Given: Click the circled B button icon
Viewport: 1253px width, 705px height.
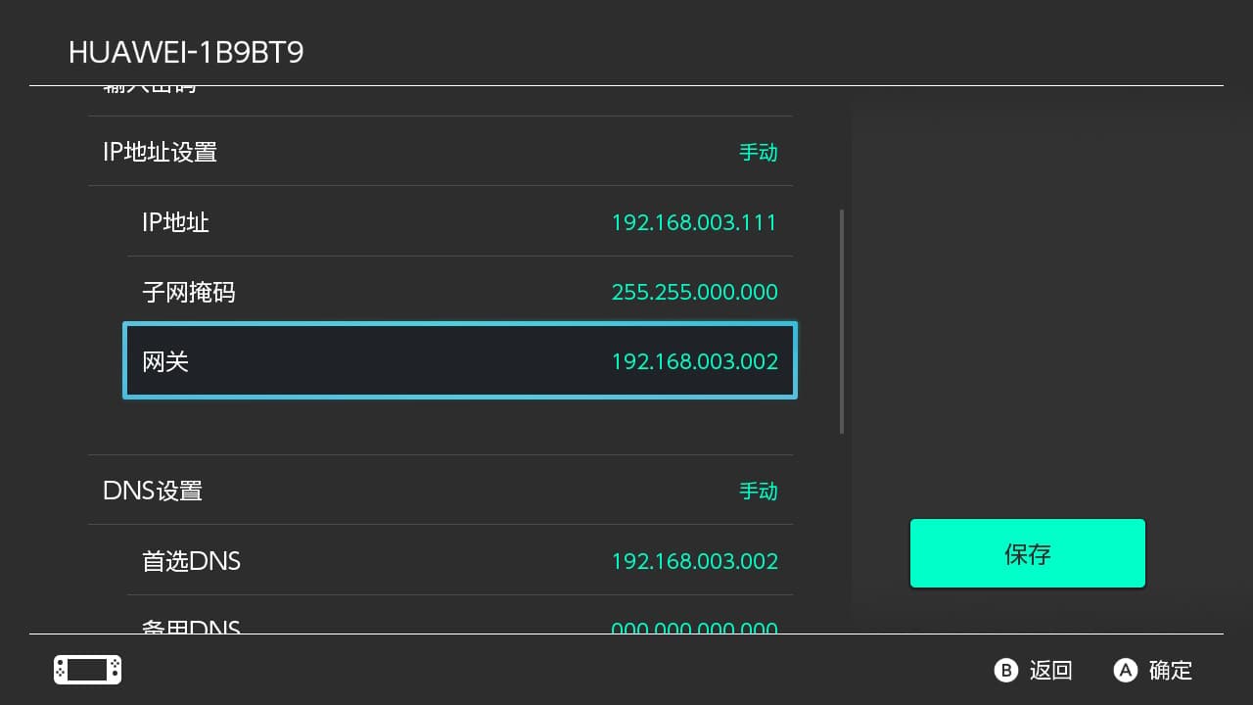Looking at the screenshot, I should (1006, 670).
